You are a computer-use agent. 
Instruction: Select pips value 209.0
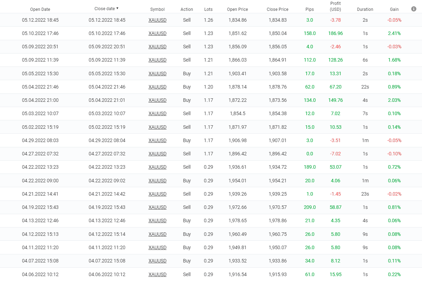310,207
